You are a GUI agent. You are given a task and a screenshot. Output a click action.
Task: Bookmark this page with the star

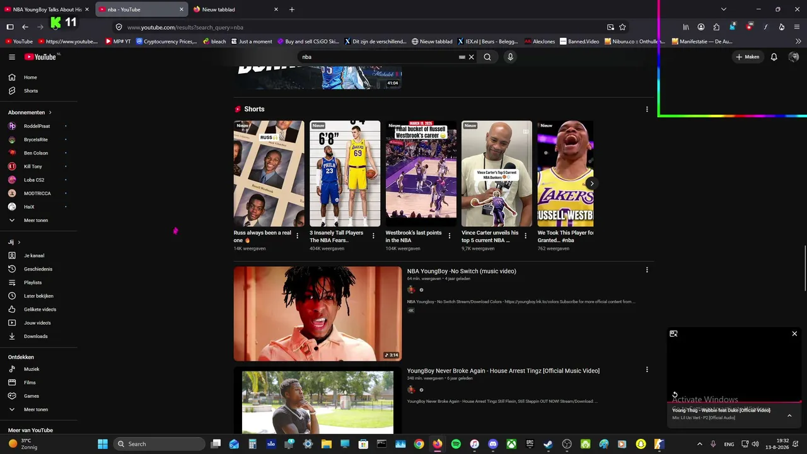tap(622, 27)
